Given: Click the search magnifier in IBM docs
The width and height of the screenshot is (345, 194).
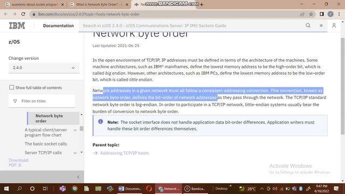Looking at the screenshot, I should (x=308, y=25).
